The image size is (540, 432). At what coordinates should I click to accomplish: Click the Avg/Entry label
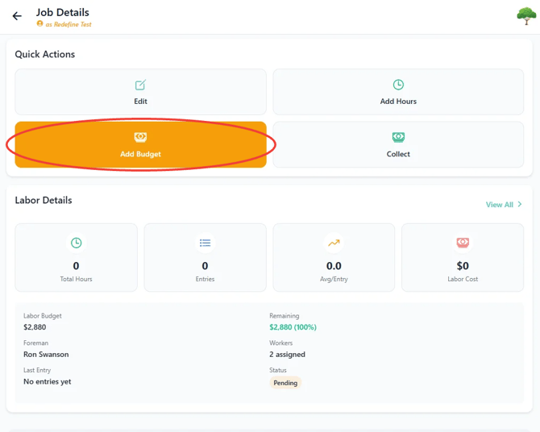coord(334,279)
